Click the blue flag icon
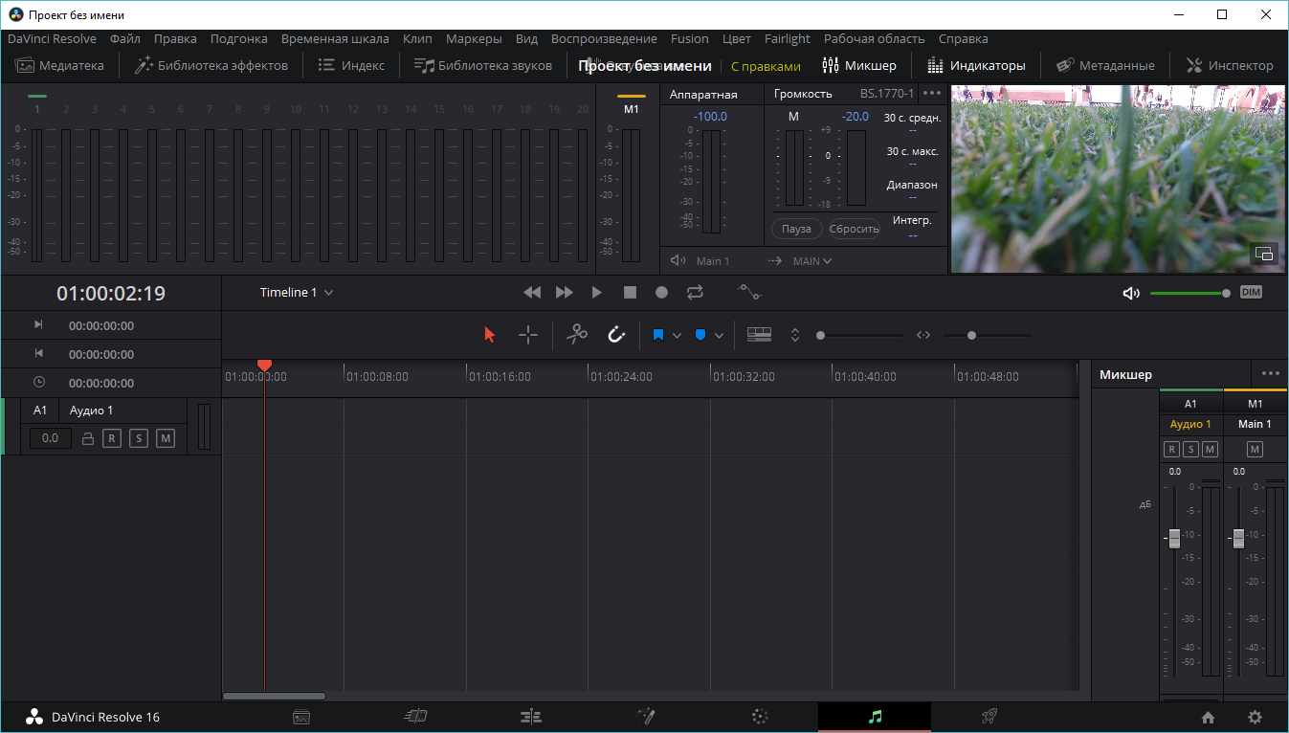 pos(658,335)
